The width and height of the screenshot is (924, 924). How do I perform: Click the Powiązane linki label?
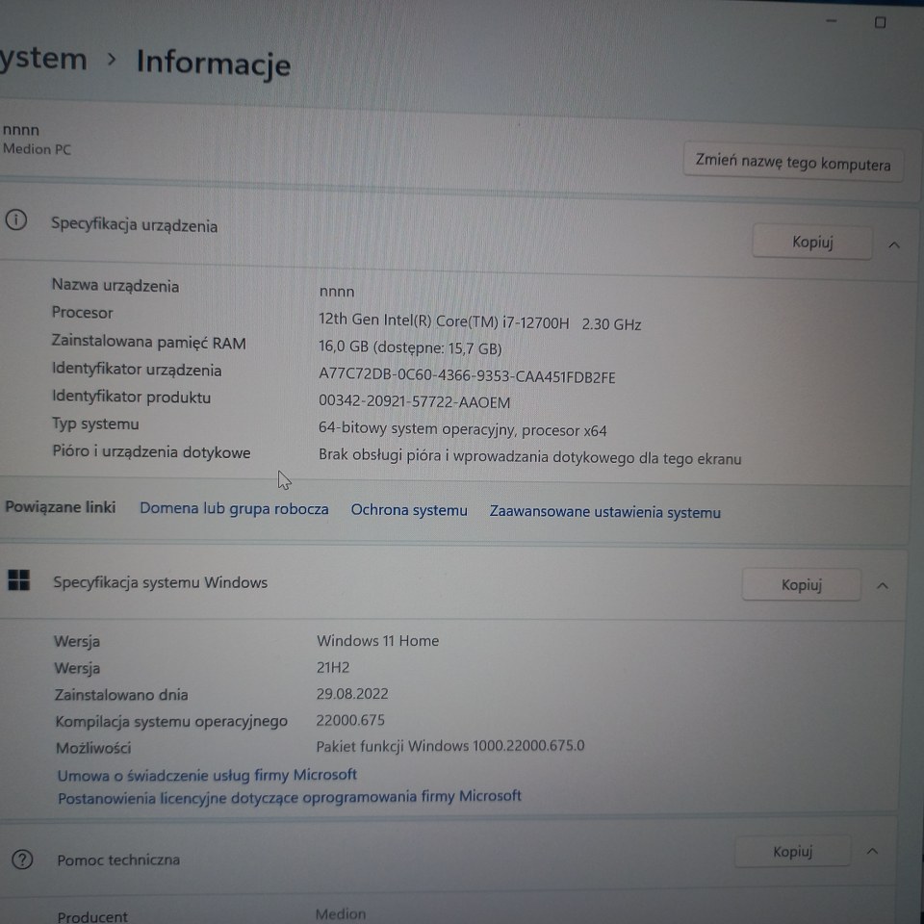(x=60, y=507)
